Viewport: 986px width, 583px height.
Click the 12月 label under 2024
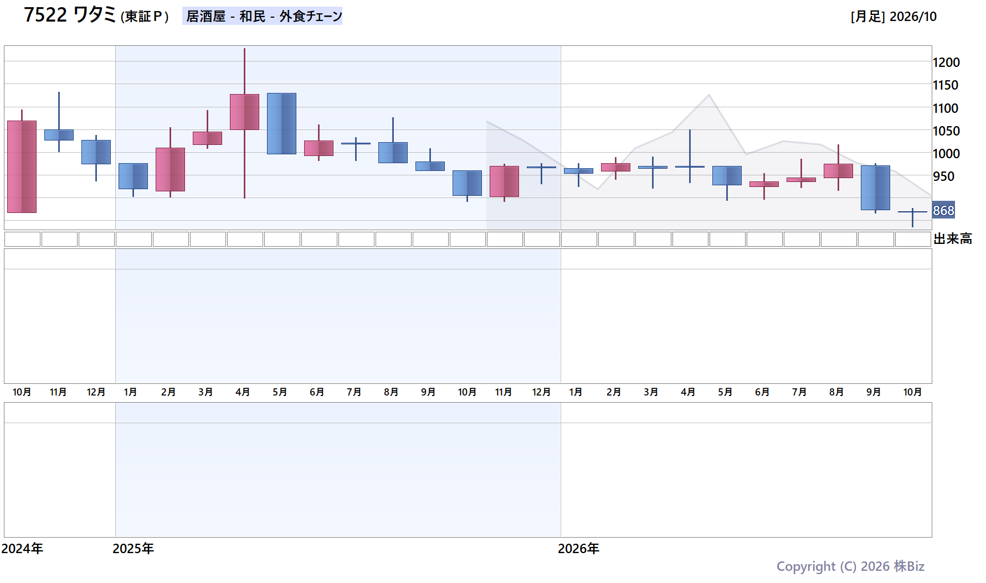pyautogui.click(x=96, y=392)
